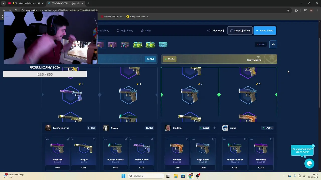Select the first green grassy case icon
The width and height of the screenshot is (321, 180).
click(x=138, y=45)
